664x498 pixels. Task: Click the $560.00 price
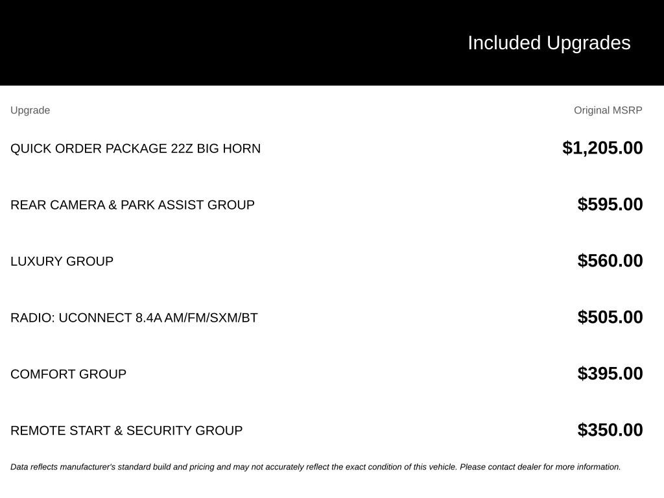point(610,261)
